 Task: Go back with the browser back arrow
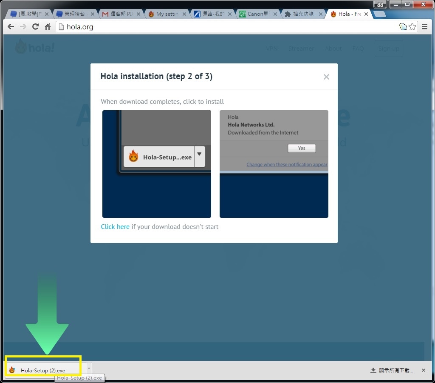[x=11, y=27]
